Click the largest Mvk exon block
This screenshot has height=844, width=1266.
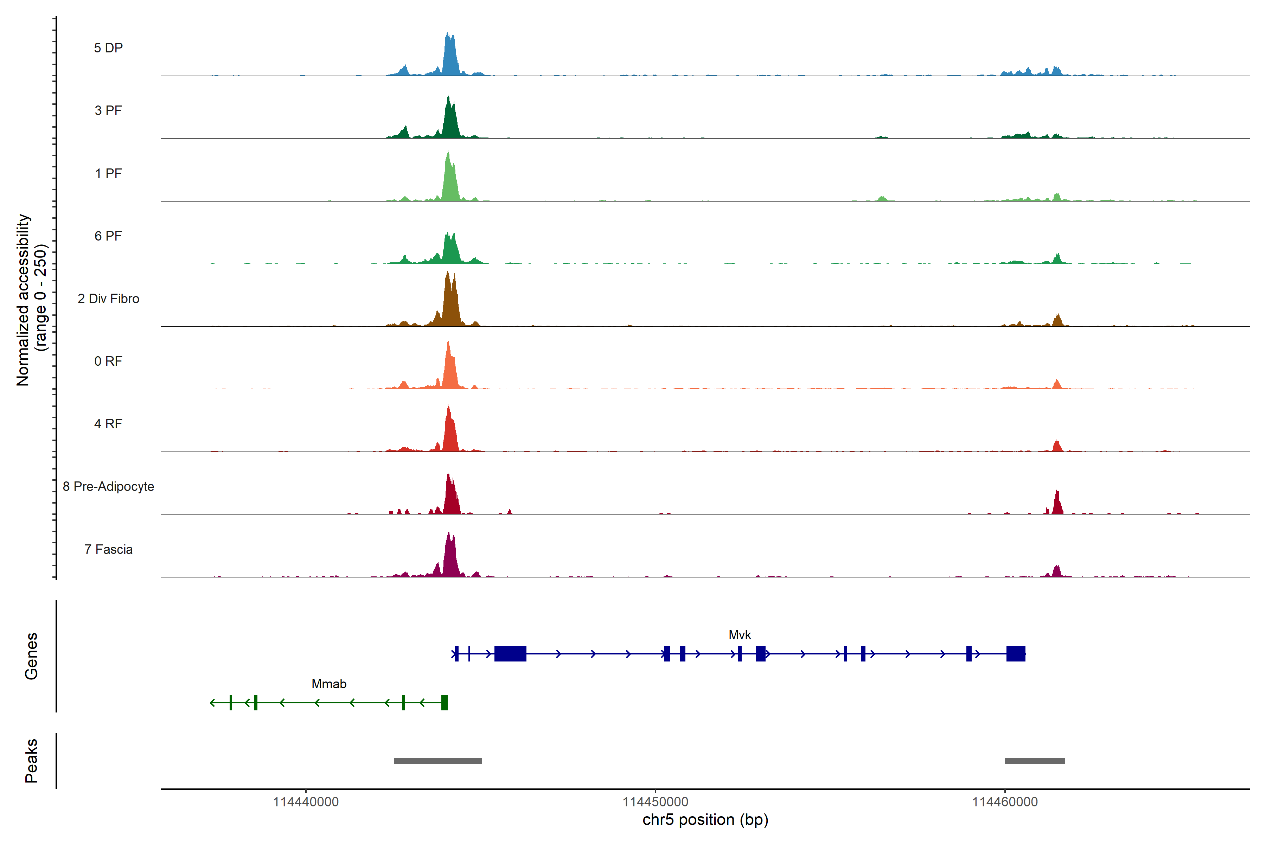(510, 653)
